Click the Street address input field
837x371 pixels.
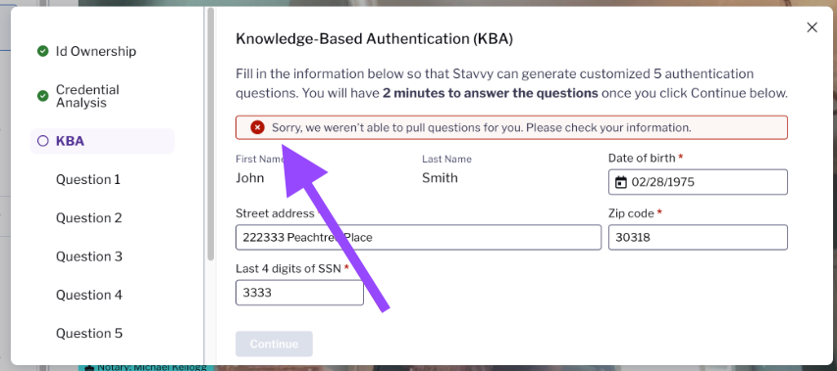point(418,238)
